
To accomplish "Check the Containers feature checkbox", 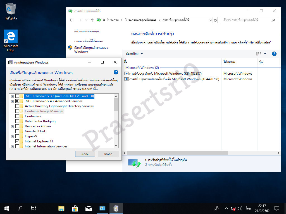I will tap(17, 116).
